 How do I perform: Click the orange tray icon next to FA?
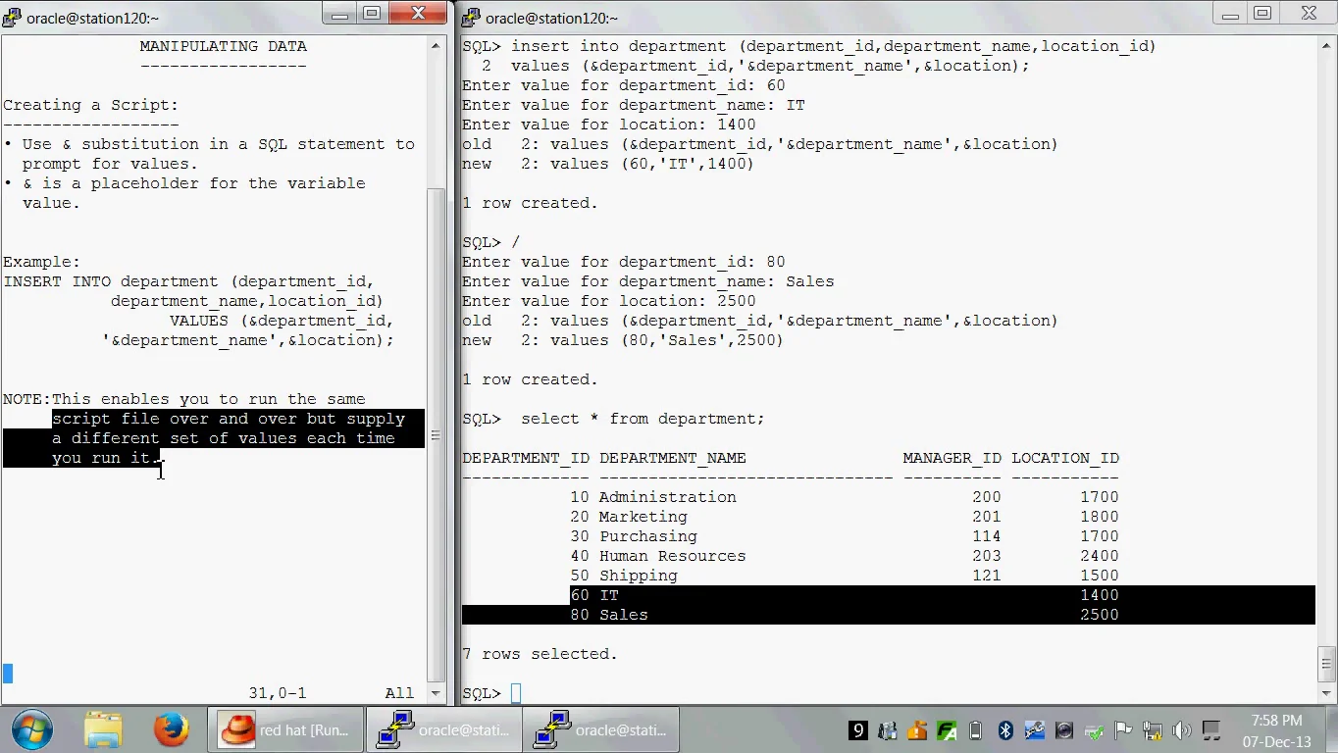[x=917, y=730]
